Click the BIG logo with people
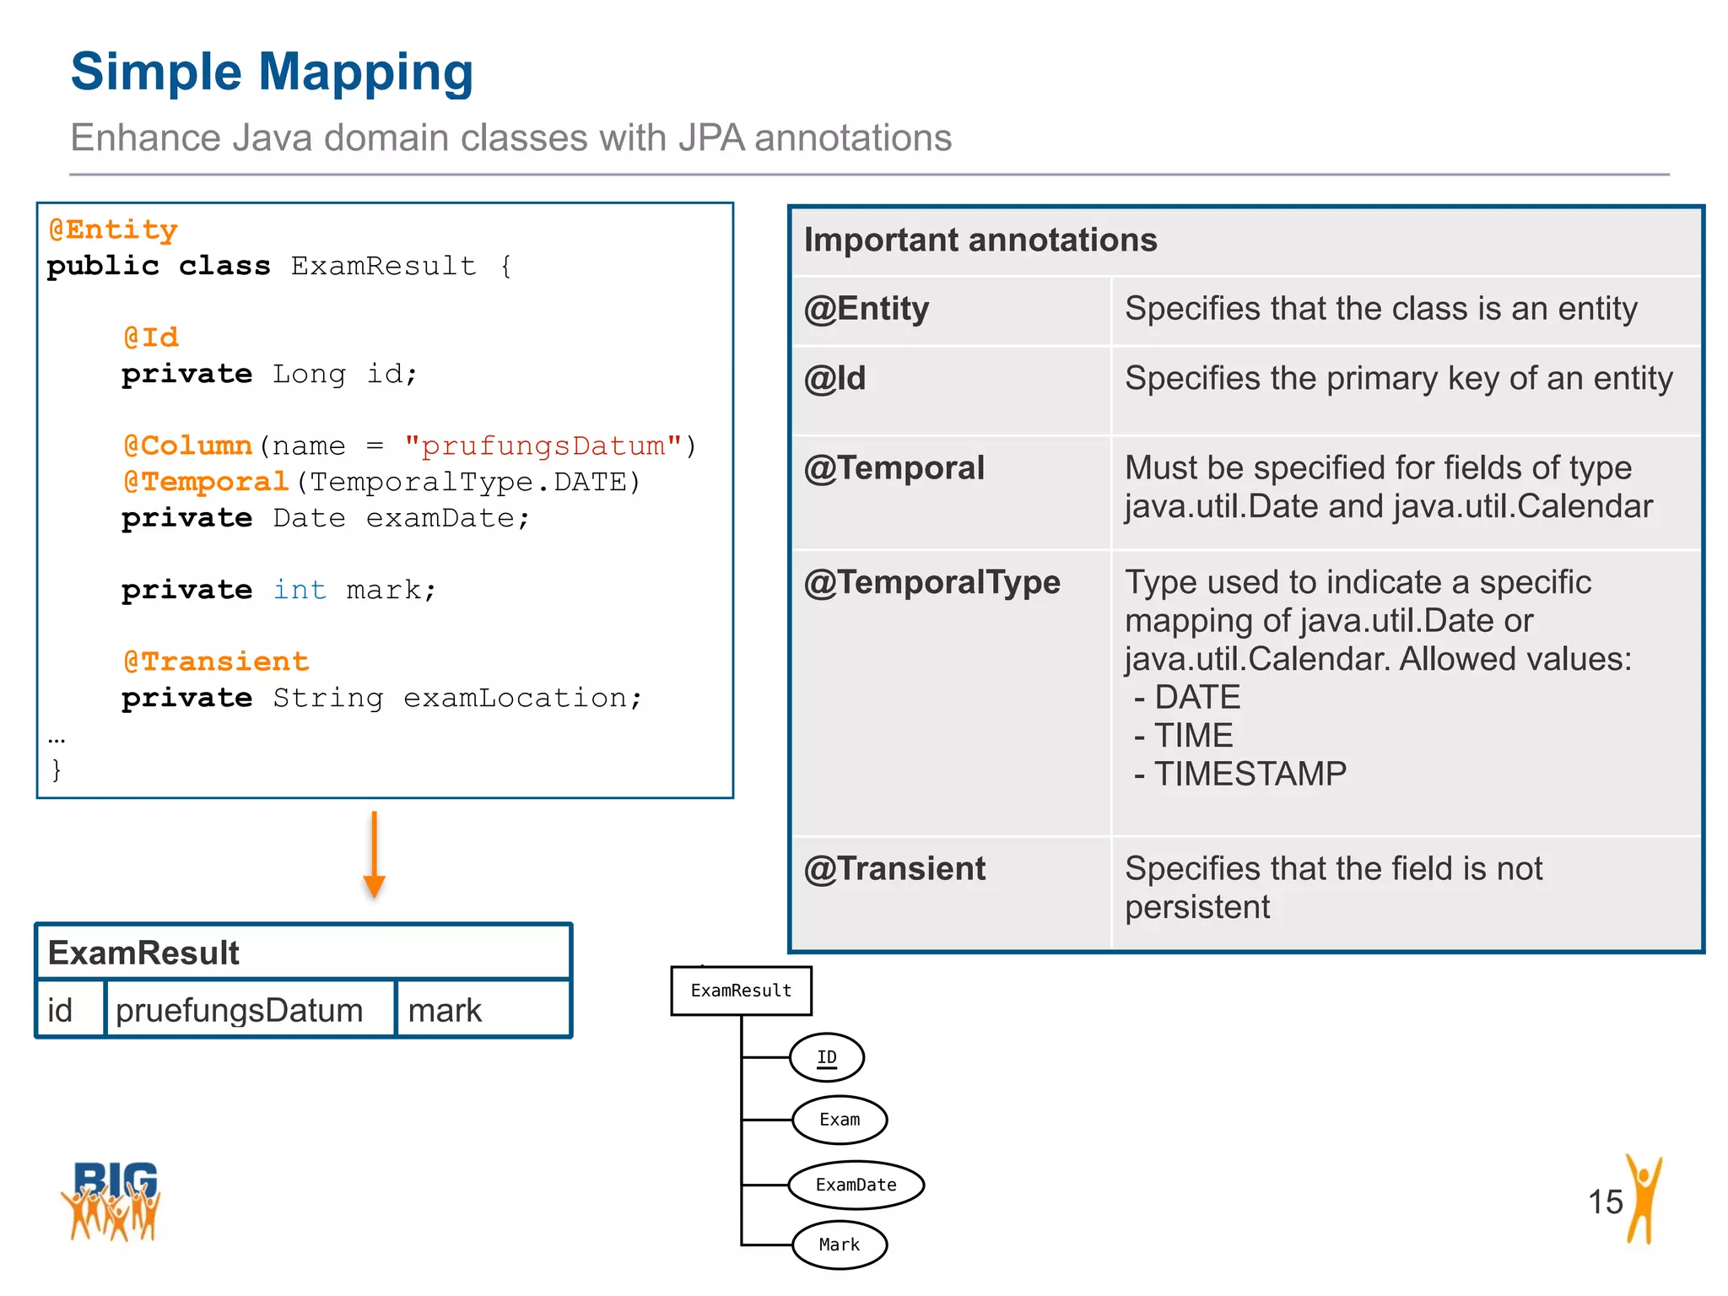The width and height of the screenshot is (1728, 1296). click(x=111, y=1201)
